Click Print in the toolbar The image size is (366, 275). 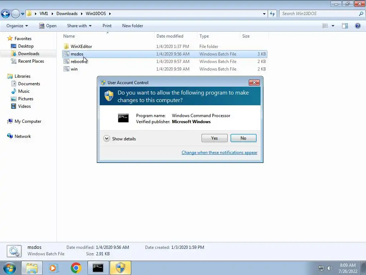[107, 26]
